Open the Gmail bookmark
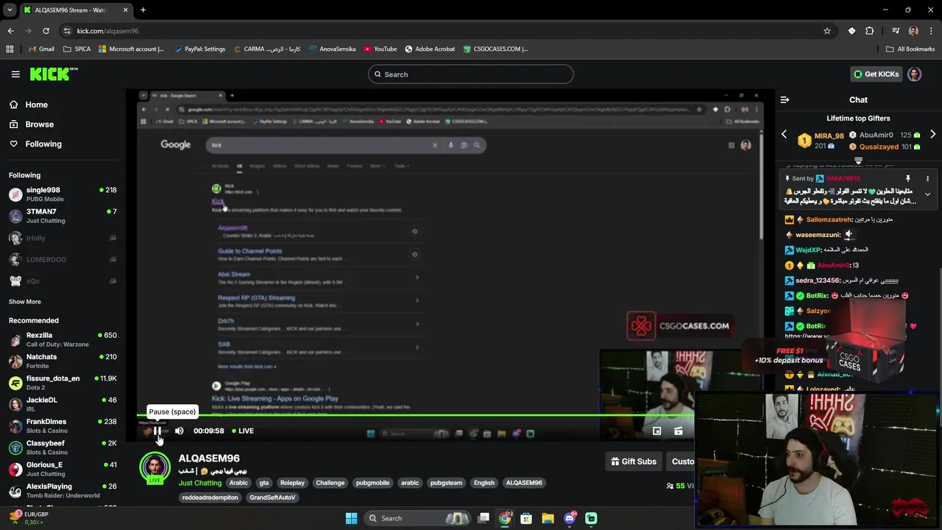 (x=41, y=49)
